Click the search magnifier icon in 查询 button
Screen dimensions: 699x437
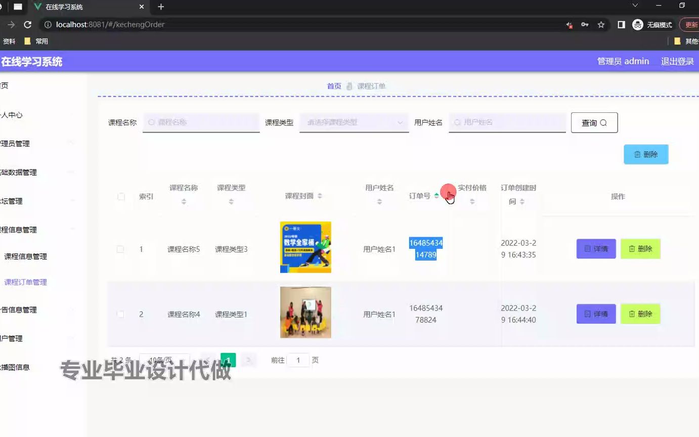pyautogui.click(x=604, y=122)
